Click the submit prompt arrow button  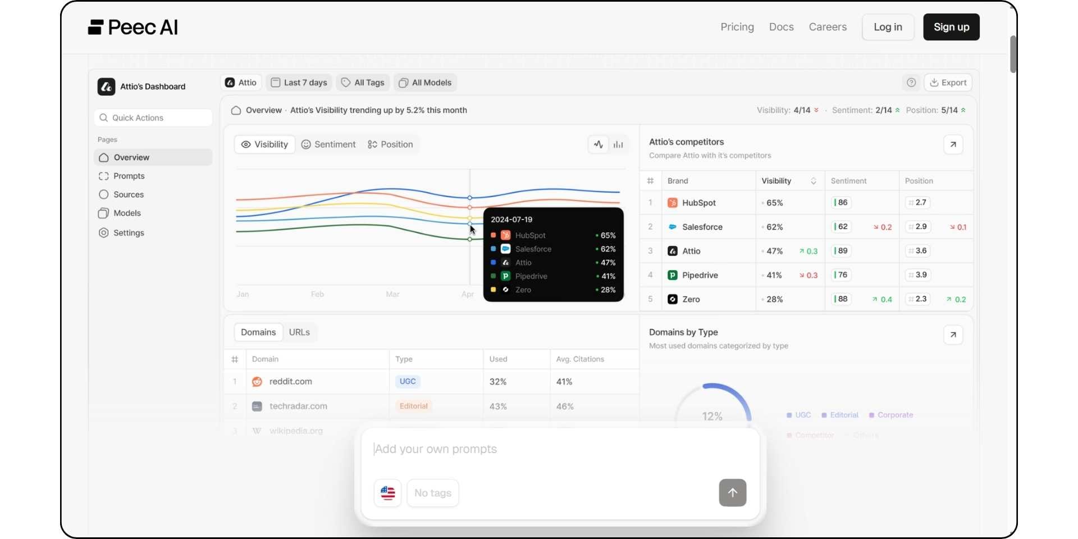(733, 493)
